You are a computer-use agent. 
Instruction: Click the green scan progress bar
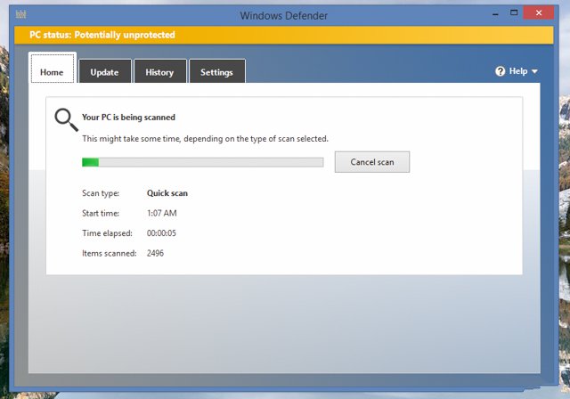(x=202, y=162)
